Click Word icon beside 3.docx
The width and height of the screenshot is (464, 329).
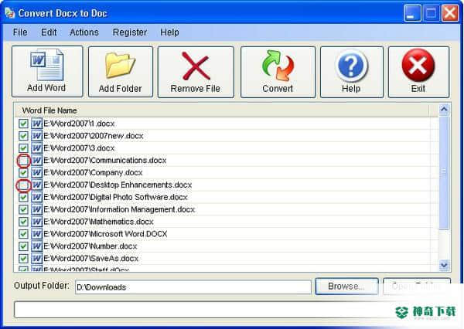(36, 148)
